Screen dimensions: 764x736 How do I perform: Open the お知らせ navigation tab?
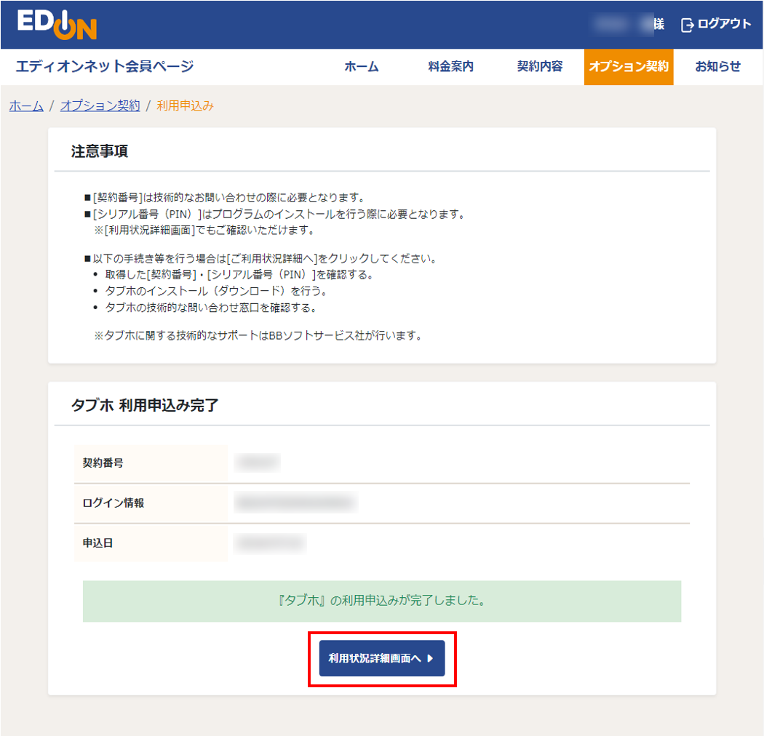pos(717,67)
